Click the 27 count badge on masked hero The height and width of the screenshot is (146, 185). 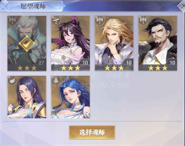coord(41,63)
